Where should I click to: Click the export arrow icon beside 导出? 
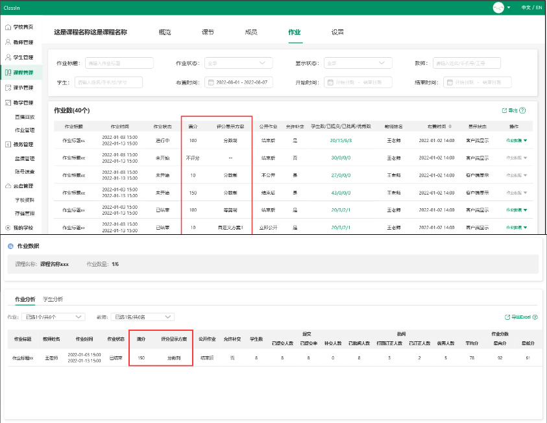[x=504, y=110]
